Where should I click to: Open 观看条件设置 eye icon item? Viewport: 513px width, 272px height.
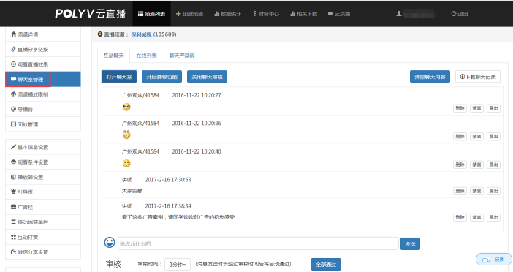(43, 162)
